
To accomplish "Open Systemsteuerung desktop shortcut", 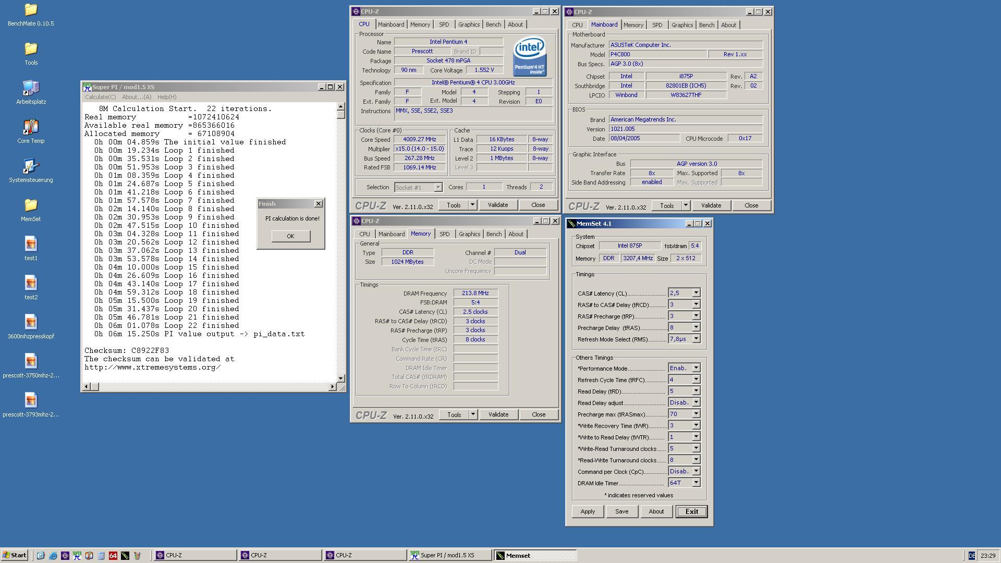I will pyautogui.click(x=31, y=167).
